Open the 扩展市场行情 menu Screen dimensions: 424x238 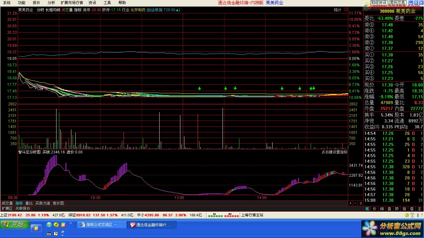[x=72, y=3]
